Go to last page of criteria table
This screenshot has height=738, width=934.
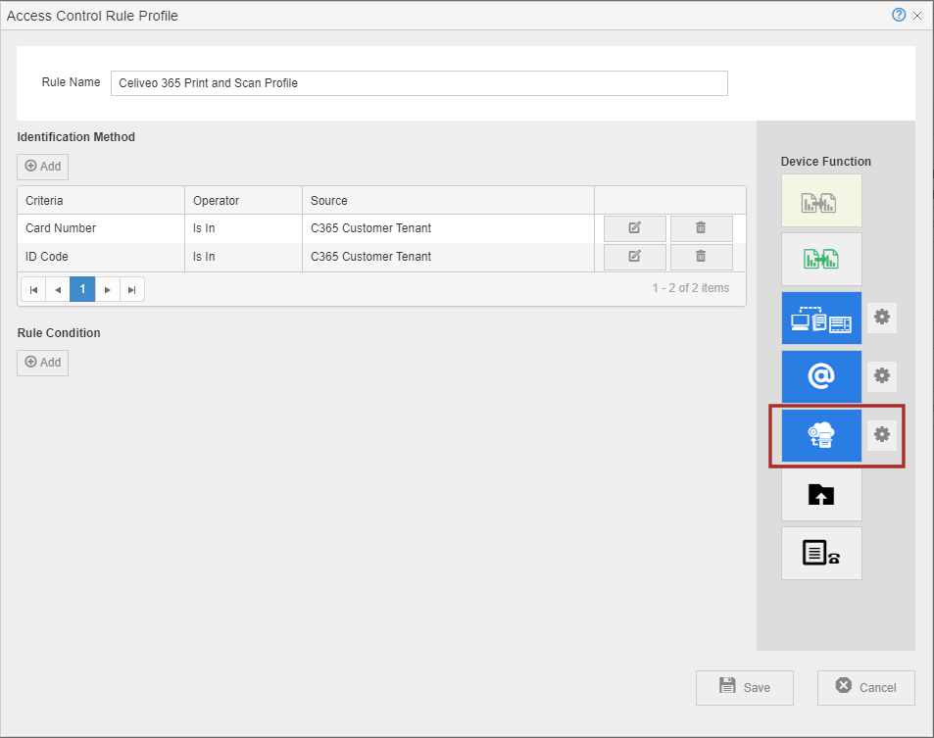(131, 289)
